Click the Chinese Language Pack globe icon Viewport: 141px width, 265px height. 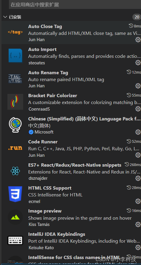point(15,125)
